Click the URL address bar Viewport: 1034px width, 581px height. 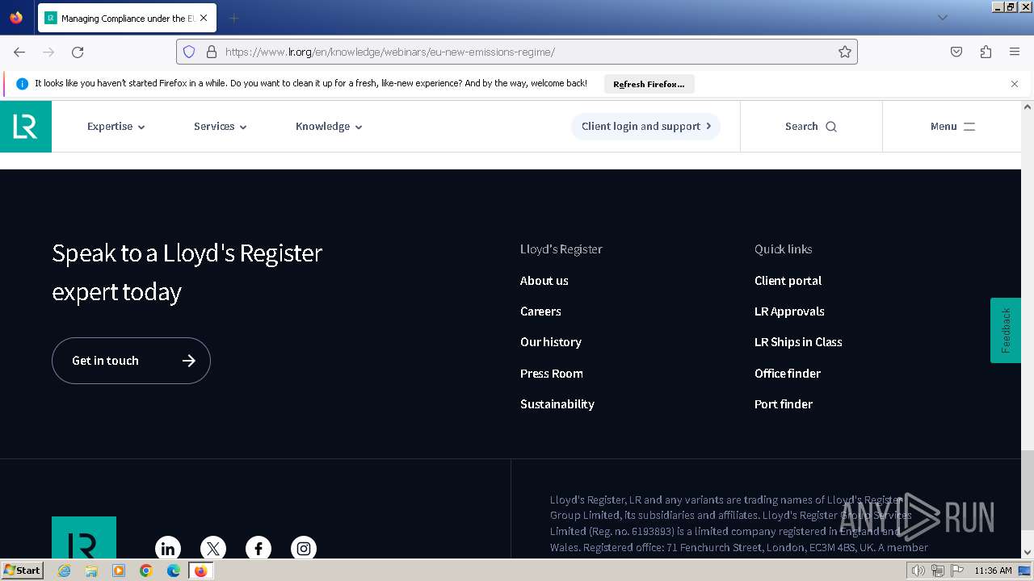[x=517, y=52]
